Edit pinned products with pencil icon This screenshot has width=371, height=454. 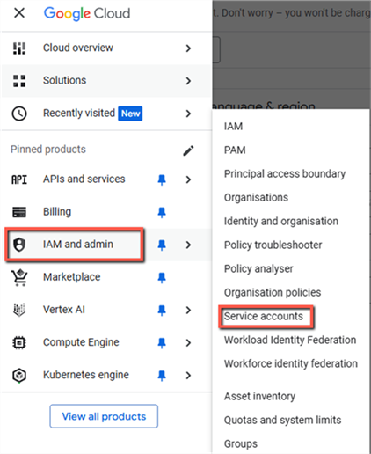[x=188, y=150]
